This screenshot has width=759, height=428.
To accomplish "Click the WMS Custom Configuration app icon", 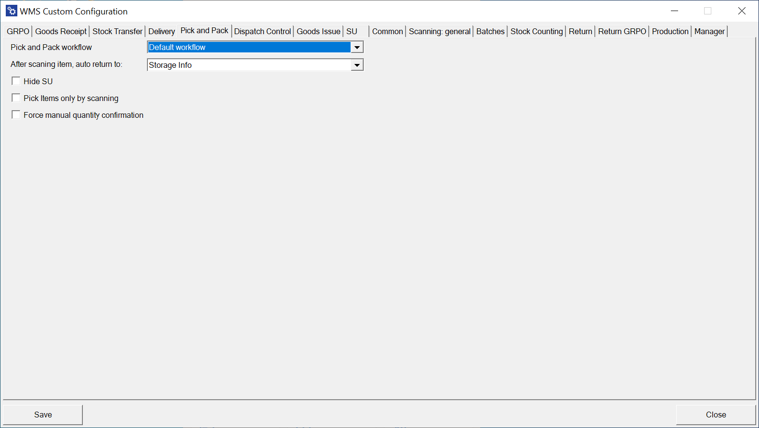I will coord(12,11).
